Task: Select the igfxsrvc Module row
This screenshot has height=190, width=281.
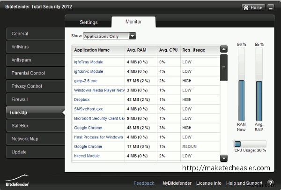Action: [146, 71]
